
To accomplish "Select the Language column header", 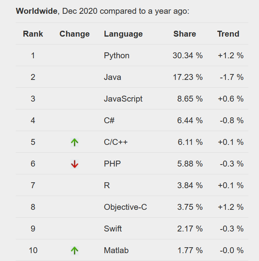I will [123, 34].
